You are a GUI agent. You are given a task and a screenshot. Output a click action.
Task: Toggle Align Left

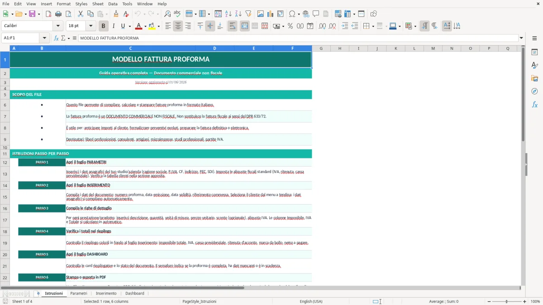(168, 26)
